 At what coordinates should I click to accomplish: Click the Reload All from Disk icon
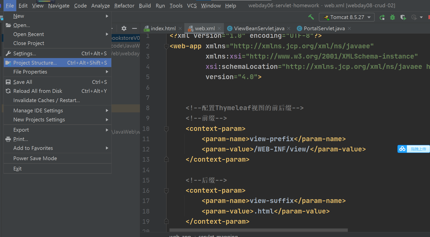(8, 91)
